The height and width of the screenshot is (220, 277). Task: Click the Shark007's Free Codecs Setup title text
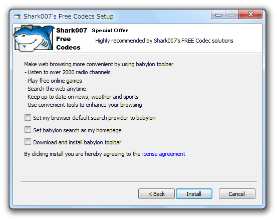(x=68, y=16)
